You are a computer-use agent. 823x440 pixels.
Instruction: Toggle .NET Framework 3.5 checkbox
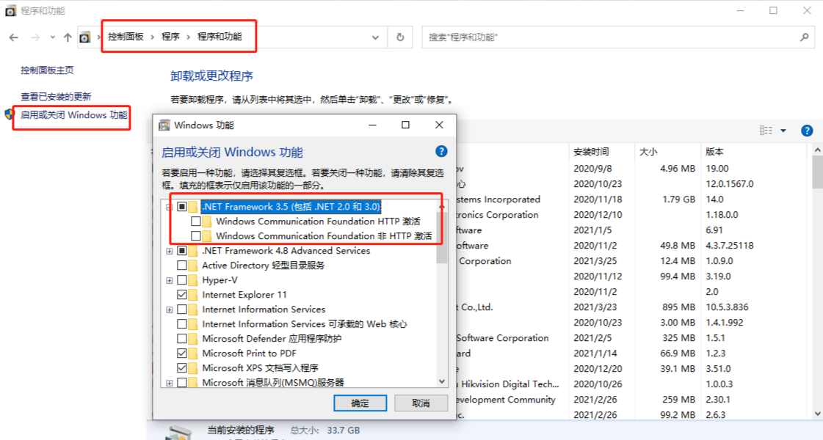pos(181,207)
